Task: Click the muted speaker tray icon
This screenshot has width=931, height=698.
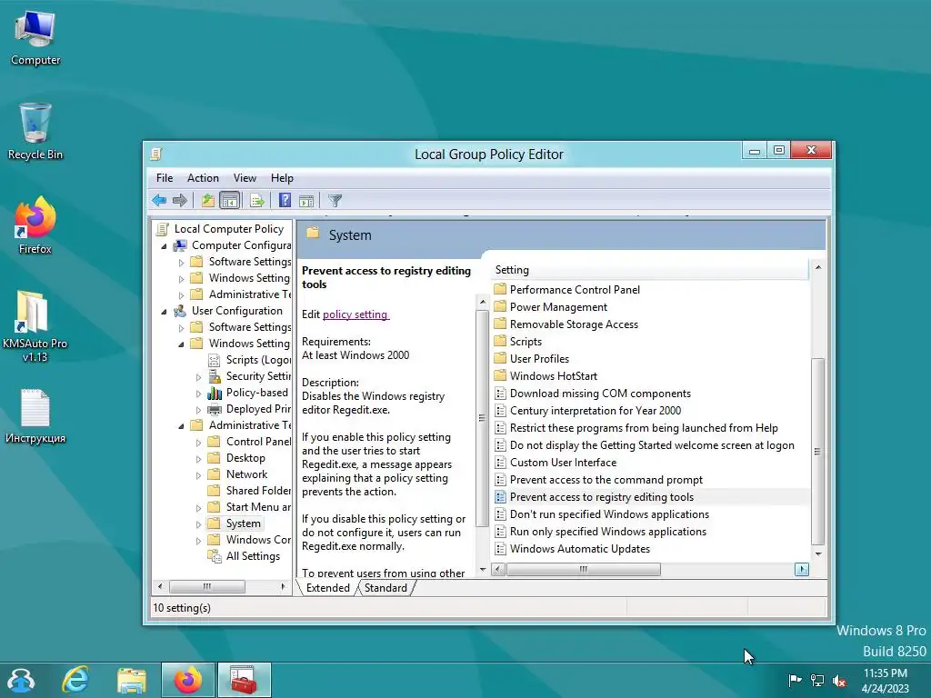Action: [839, 680]
